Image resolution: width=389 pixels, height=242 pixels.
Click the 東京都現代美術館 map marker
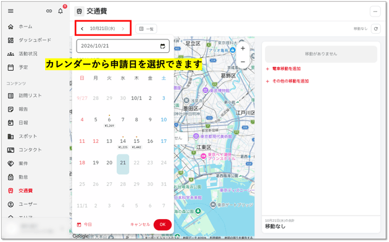(196, 136)
